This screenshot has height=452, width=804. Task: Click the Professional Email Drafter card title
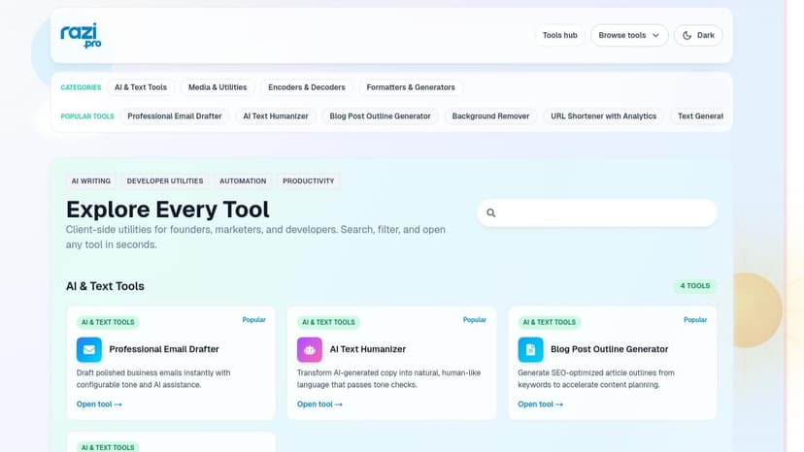(x=164, y=349)
